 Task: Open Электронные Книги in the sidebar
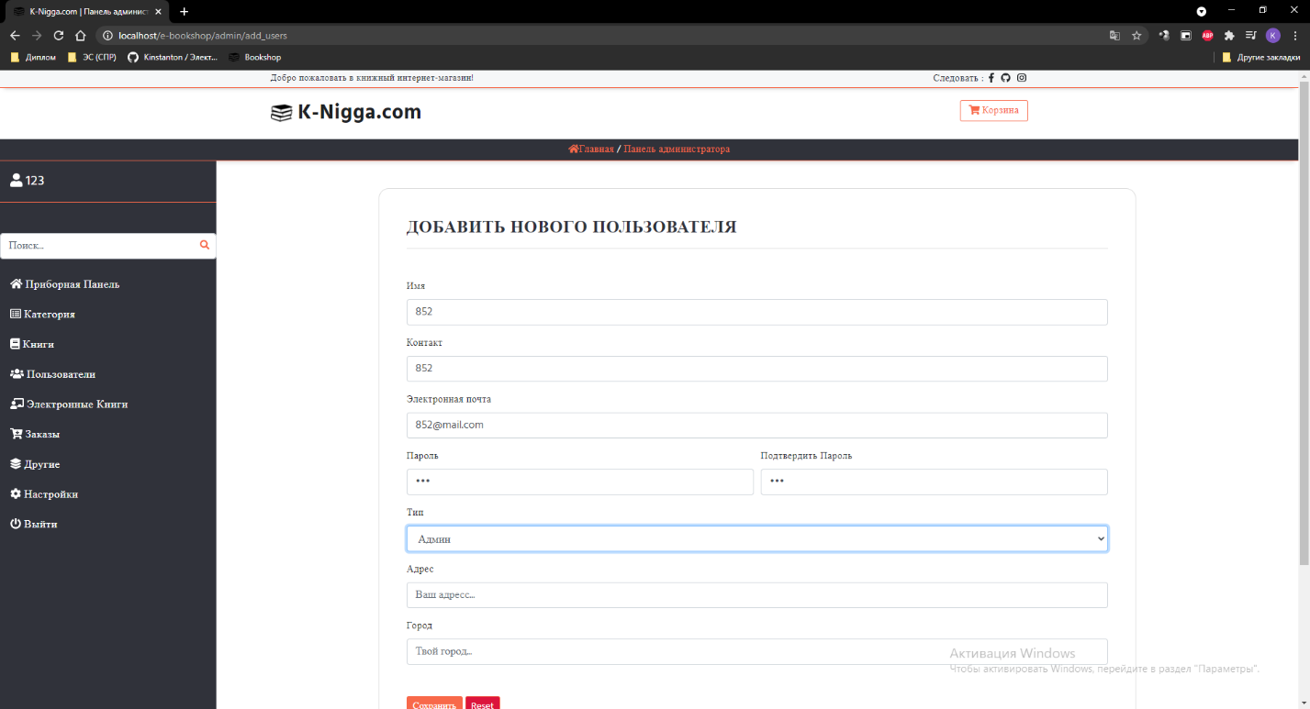point(69,404)
